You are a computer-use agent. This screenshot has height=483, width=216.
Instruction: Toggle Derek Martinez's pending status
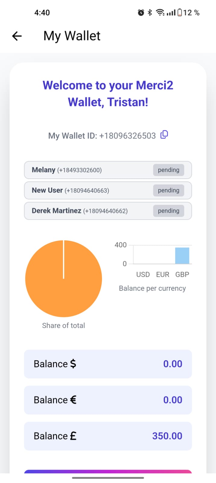point(168,211)
